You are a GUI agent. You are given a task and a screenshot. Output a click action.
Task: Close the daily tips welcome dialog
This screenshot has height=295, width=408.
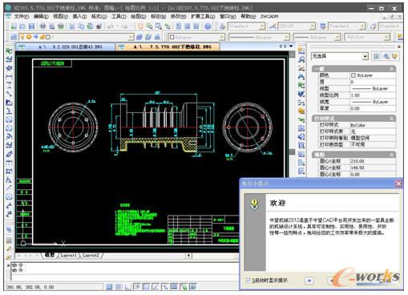(x=398, y=184)
